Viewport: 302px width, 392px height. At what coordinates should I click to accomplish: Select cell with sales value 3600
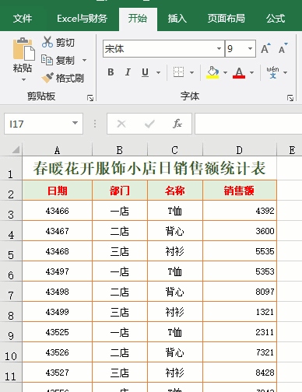[240, 231]
